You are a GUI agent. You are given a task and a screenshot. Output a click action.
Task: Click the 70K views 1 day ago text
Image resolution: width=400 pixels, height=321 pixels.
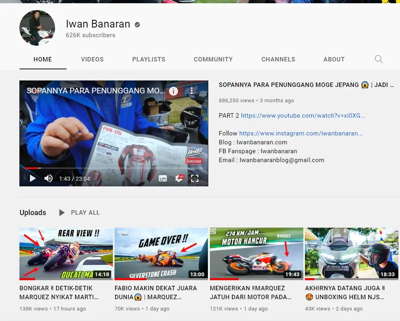click(142, 309)
